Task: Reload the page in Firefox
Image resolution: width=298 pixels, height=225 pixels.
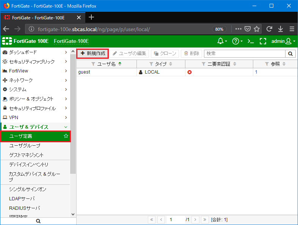Action: [269, 29]
